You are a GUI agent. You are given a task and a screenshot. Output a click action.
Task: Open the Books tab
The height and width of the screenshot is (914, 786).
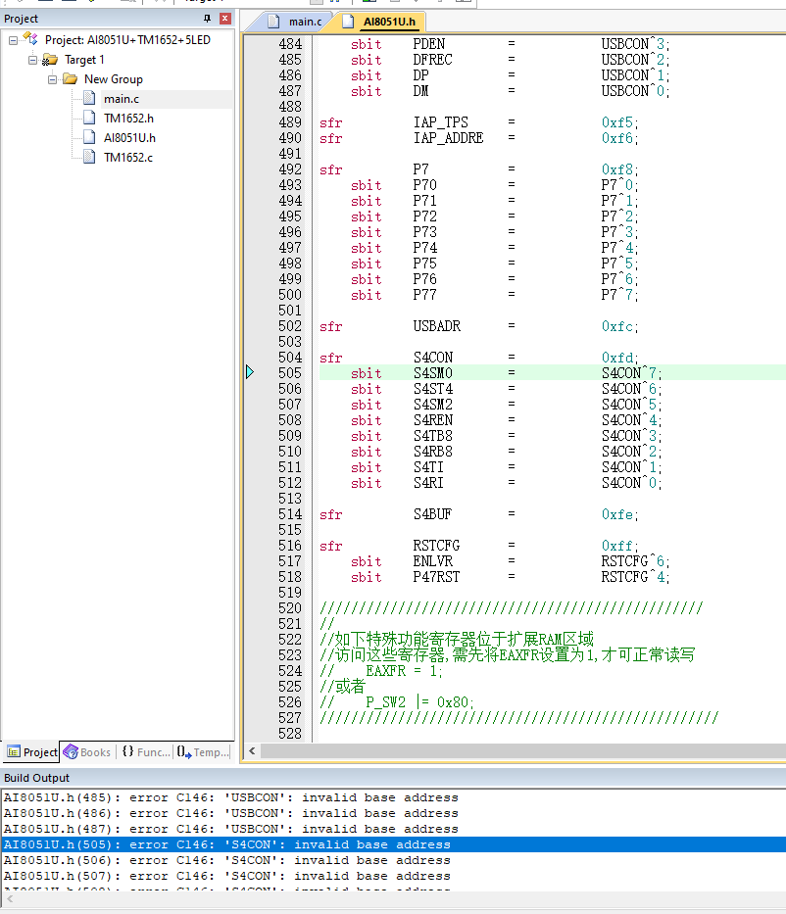pyautogui.click(x=87, y=752)
